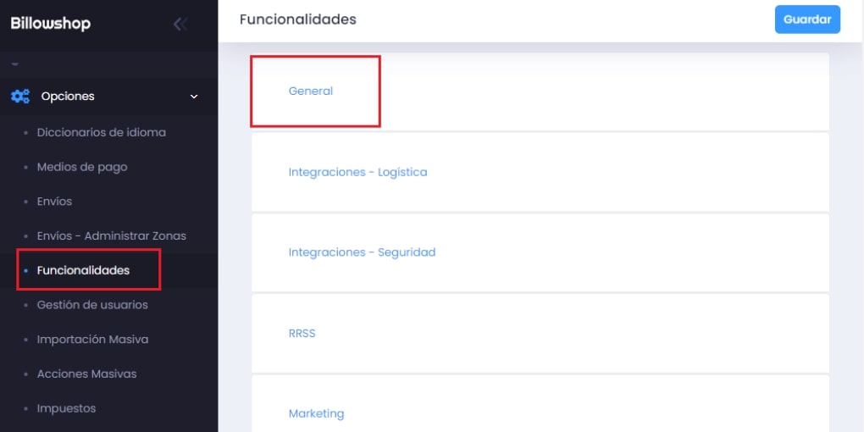Select Funcionalidades in the sidebar
864x432 pixels.
(x=83, y=270)
